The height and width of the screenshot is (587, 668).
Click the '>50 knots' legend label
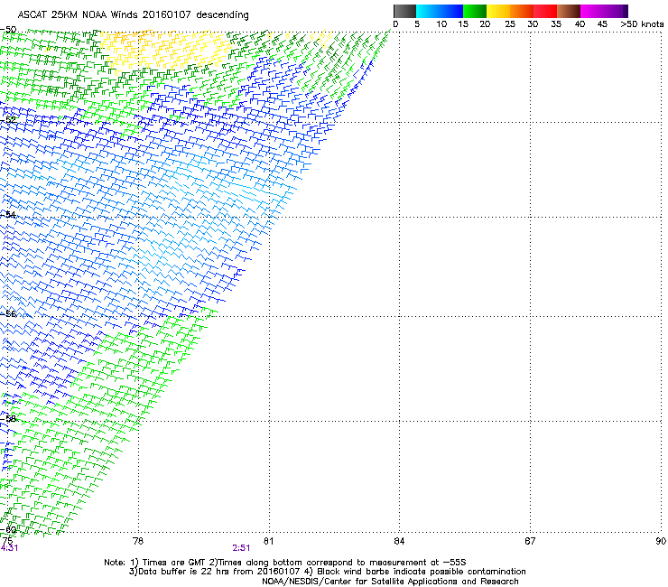(x=642, y=24)
